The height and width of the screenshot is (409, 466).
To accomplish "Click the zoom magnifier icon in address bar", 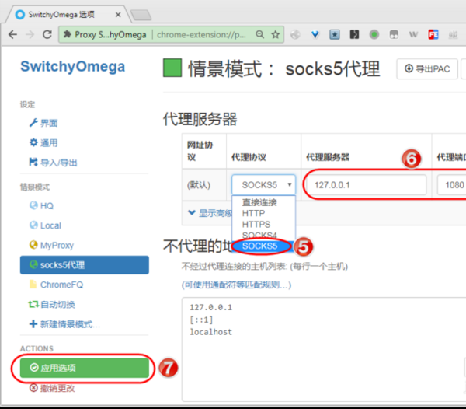I will pyautogui.click(x=259, y=34).
